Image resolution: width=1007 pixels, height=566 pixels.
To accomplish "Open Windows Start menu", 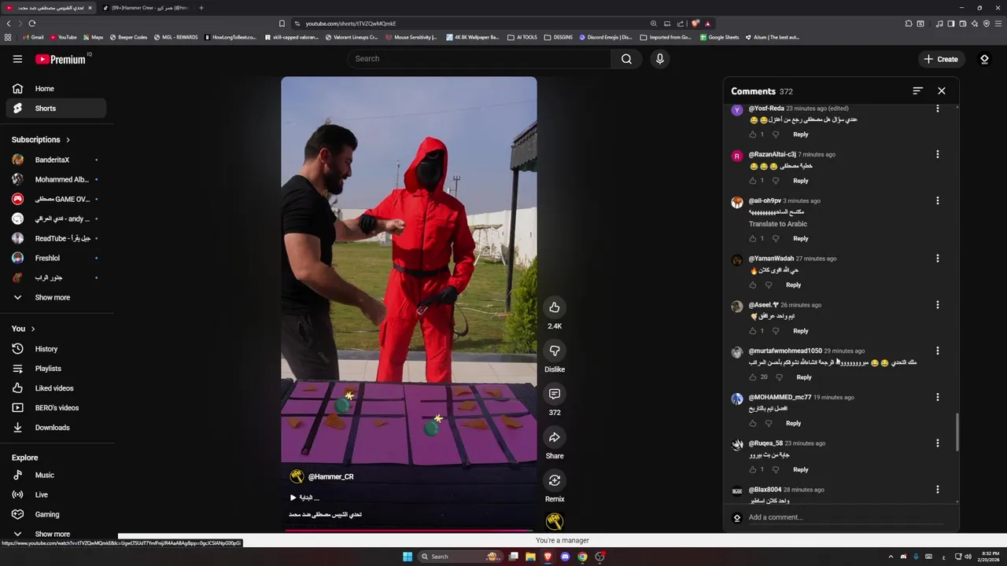I will (x=408, y=557).
